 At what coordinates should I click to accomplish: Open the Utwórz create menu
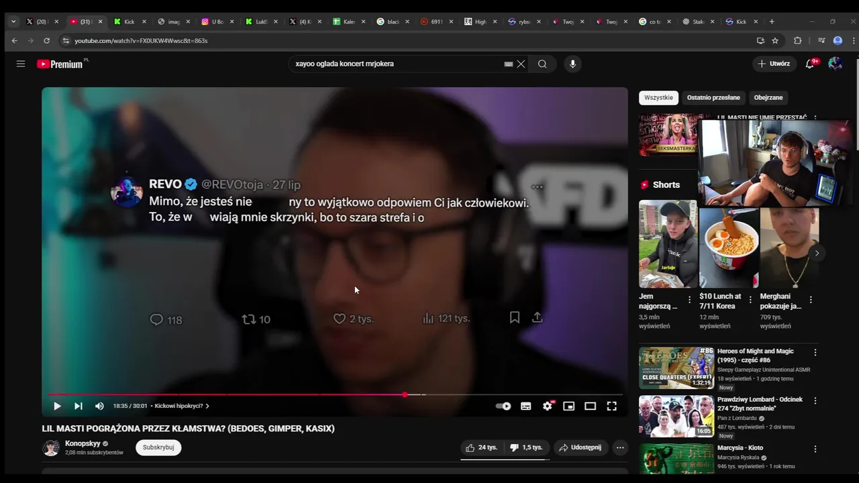(773, 64)
